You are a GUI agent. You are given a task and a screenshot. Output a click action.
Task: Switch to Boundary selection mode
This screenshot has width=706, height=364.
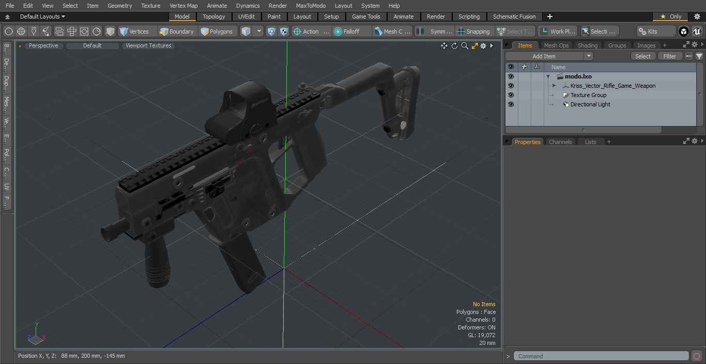point(177,31)
